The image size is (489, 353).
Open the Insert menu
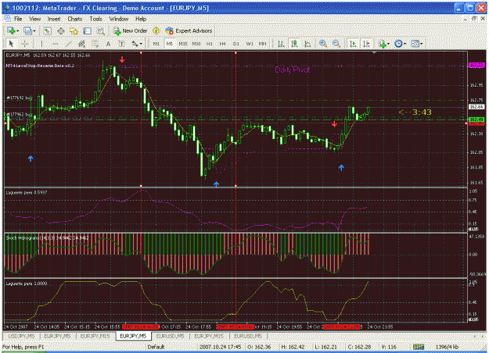pyautogui.click(x=54, y=19)
